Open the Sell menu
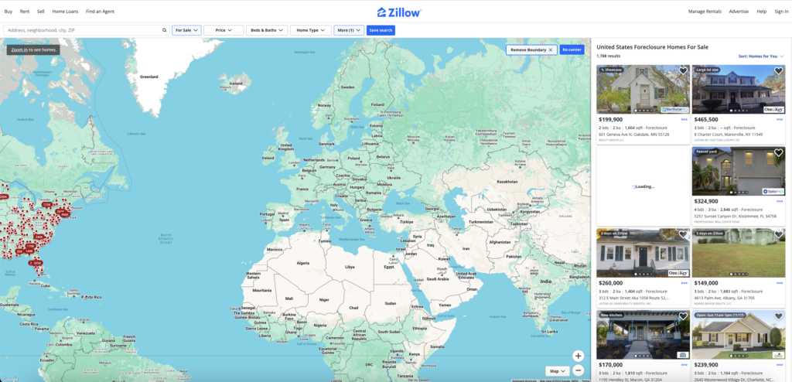This screenshot has height=382, width=792. tap(41, 11)
